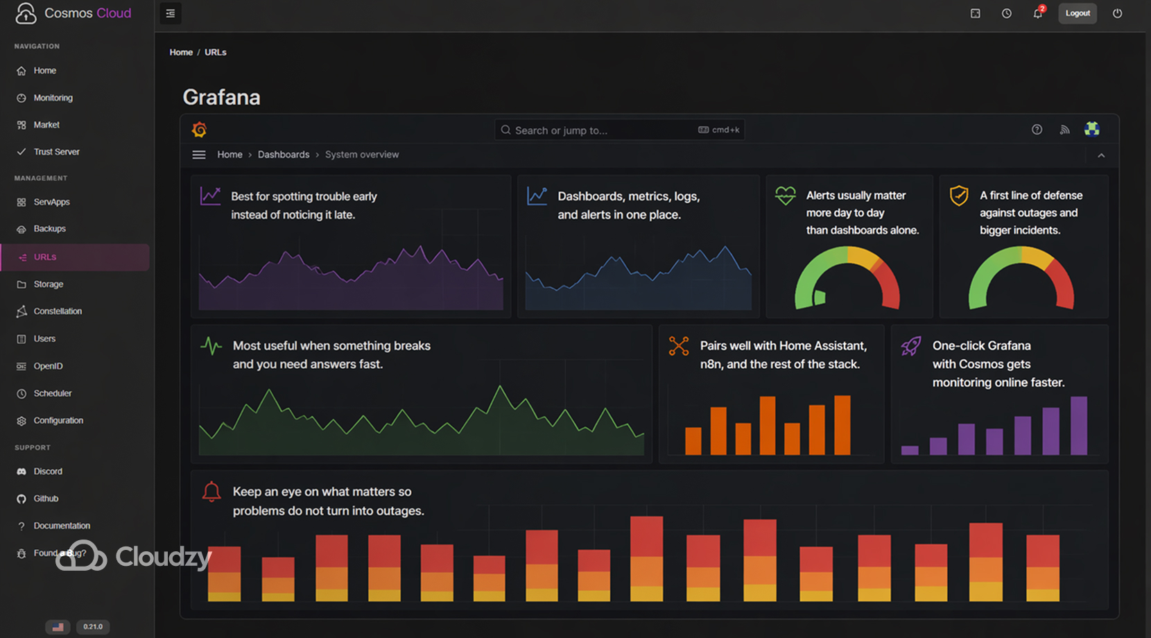Click the Trust Server checkmark icon
This screenshot has width=1151, height=638.
21,151
